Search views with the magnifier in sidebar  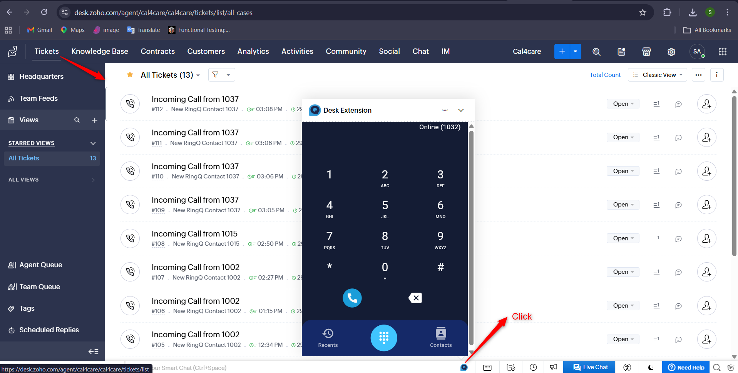77,120
